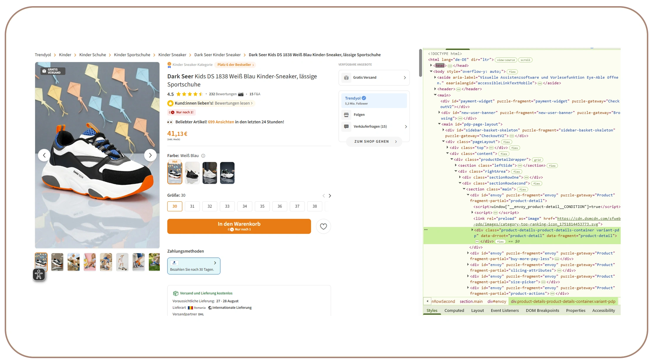Click the section.main breadcrumb in DevTools
The width and height of the screenshot is (653, 364).
pyautogui.click(x=471, y=301)
